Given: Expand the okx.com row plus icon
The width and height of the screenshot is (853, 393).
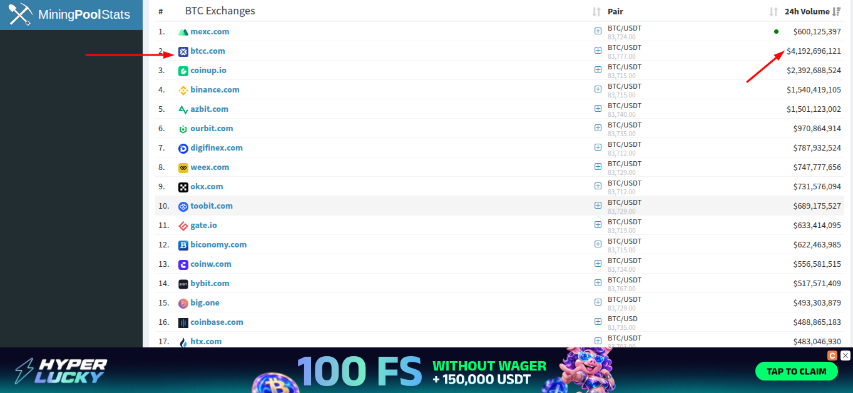Looking at the screenshot, I should (x=598, y=186).
